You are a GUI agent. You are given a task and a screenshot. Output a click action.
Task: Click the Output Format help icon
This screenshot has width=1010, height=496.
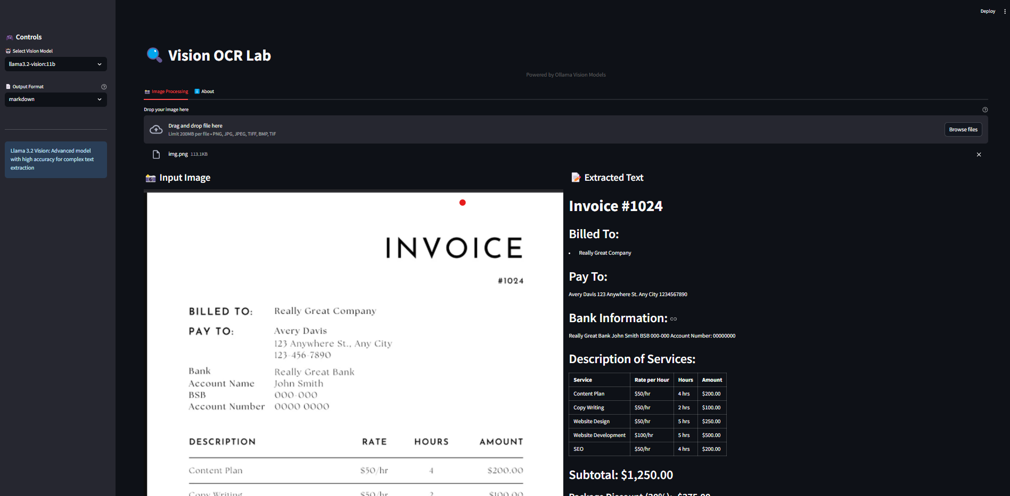click(104, 87)
